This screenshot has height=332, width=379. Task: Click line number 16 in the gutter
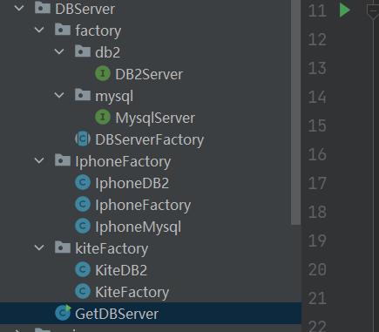(317, 154)
